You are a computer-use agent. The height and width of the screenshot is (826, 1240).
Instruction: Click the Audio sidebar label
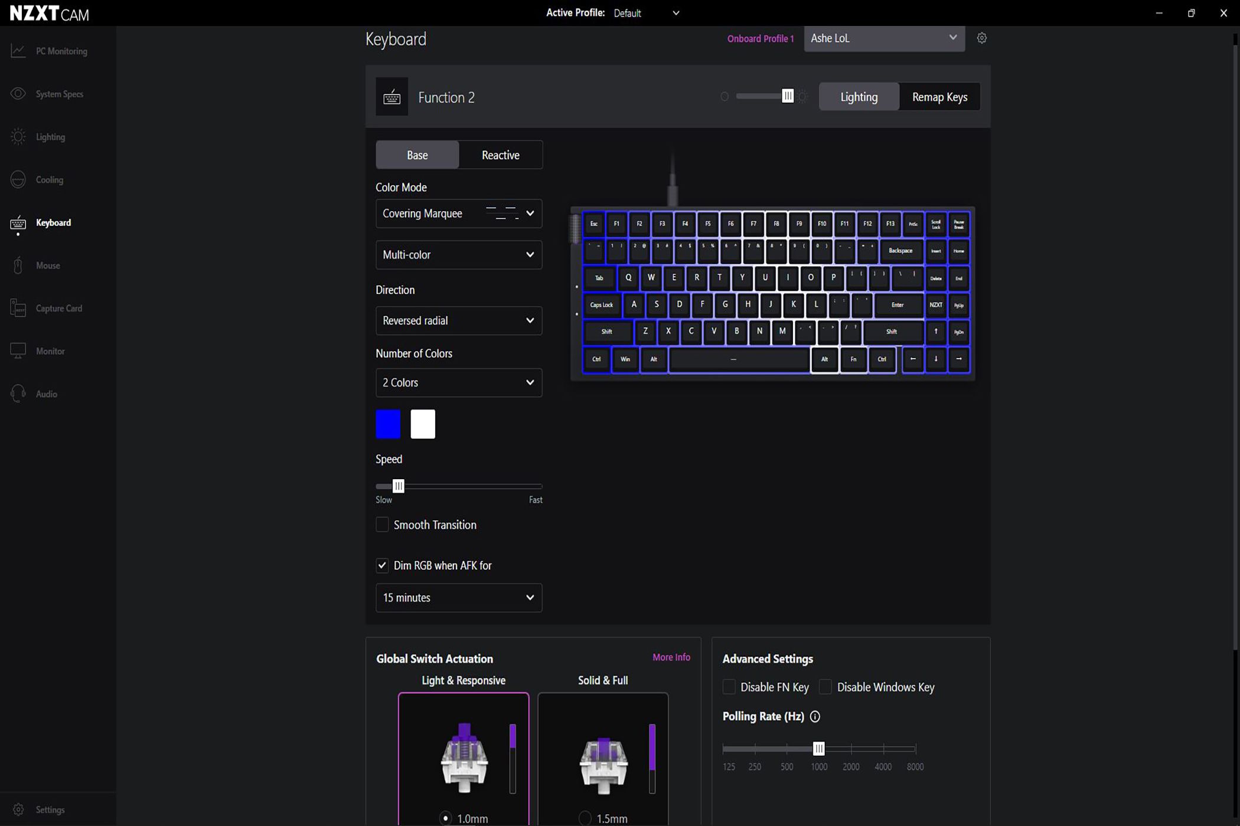[x=47, y=394]
